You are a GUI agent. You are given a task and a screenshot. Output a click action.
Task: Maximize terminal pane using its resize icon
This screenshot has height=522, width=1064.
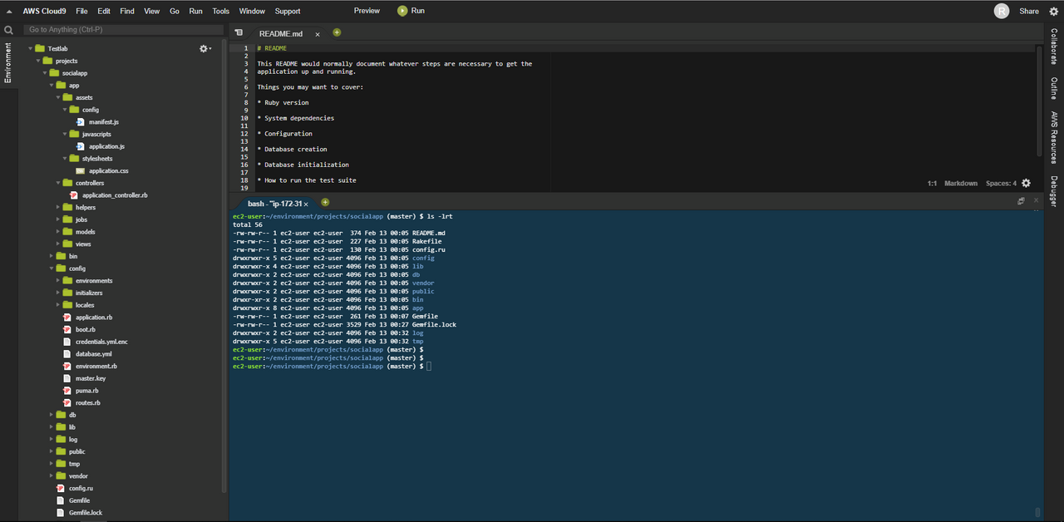1021,201
